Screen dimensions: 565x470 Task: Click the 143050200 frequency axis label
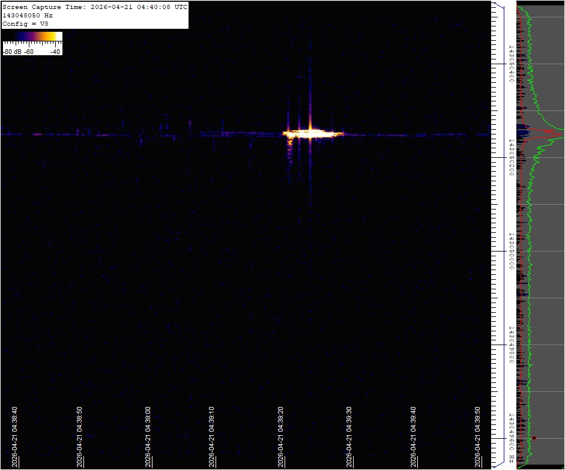pyautogui.click(x=510, y=157)
